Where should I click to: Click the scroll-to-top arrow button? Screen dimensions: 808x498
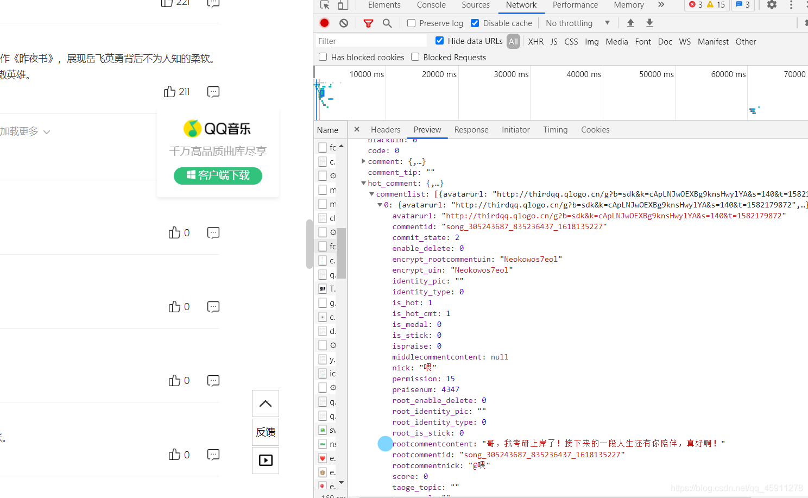click(x=266, y=404)
